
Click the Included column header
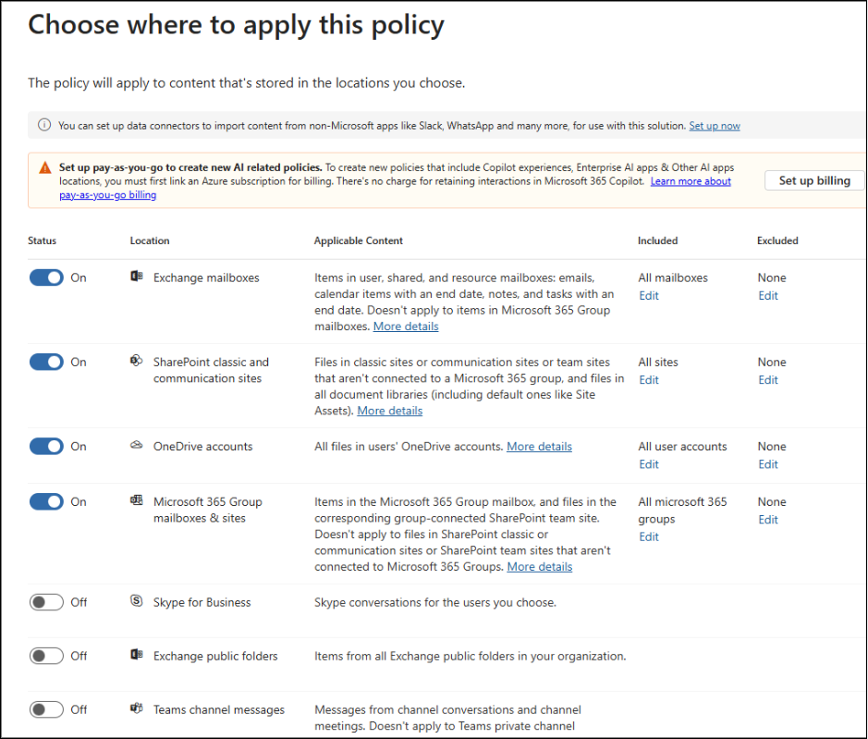click(x=657, y=241)
